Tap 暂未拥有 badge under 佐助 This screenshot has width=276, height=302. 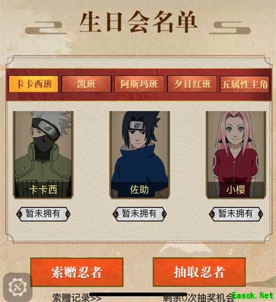[x=140, y=214]
